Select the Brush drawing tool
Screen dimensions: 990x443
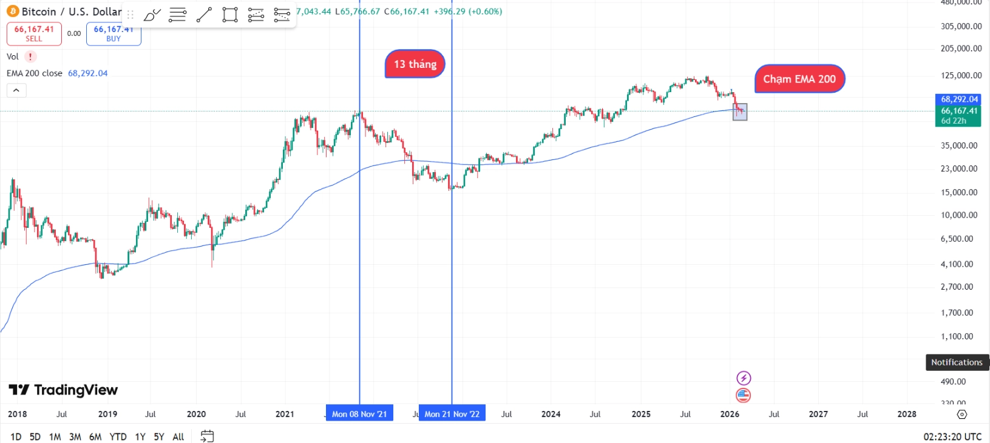coord(151,14)
